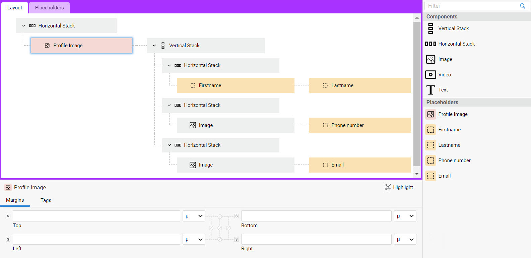Click the stack icon of the Firstname row's Horizontal Stack
This screenshot has width=531, height=258.
[178, 65]
